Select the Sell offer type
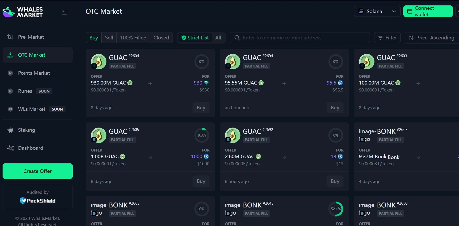The image size is (459, 226). point(109,38)
